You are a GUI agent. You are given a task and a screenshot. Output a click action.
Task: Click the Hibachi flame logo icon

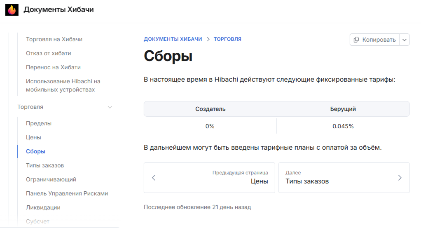(12, 10)
